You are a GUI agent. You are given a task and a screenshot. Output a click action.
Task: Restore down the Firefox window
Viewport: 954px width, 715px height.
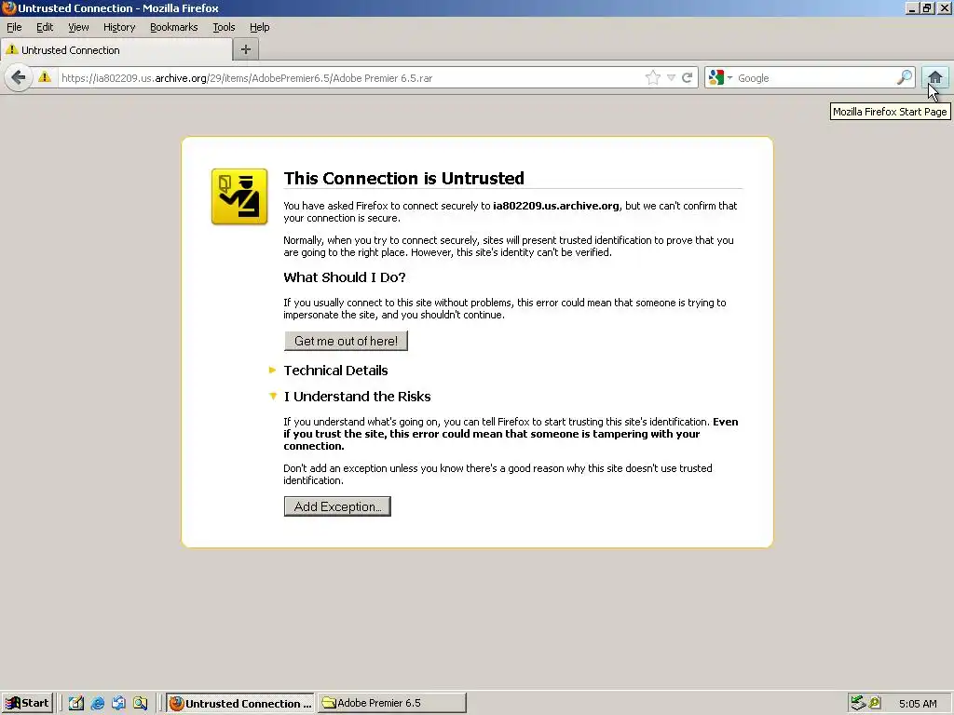tap(927, 7)
